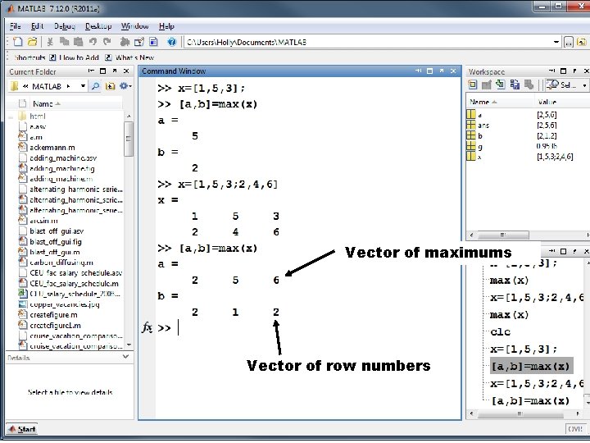590x443 pixels.
Task: Open the Profiler toolbar icon
Action: click(x=153, y=42)
